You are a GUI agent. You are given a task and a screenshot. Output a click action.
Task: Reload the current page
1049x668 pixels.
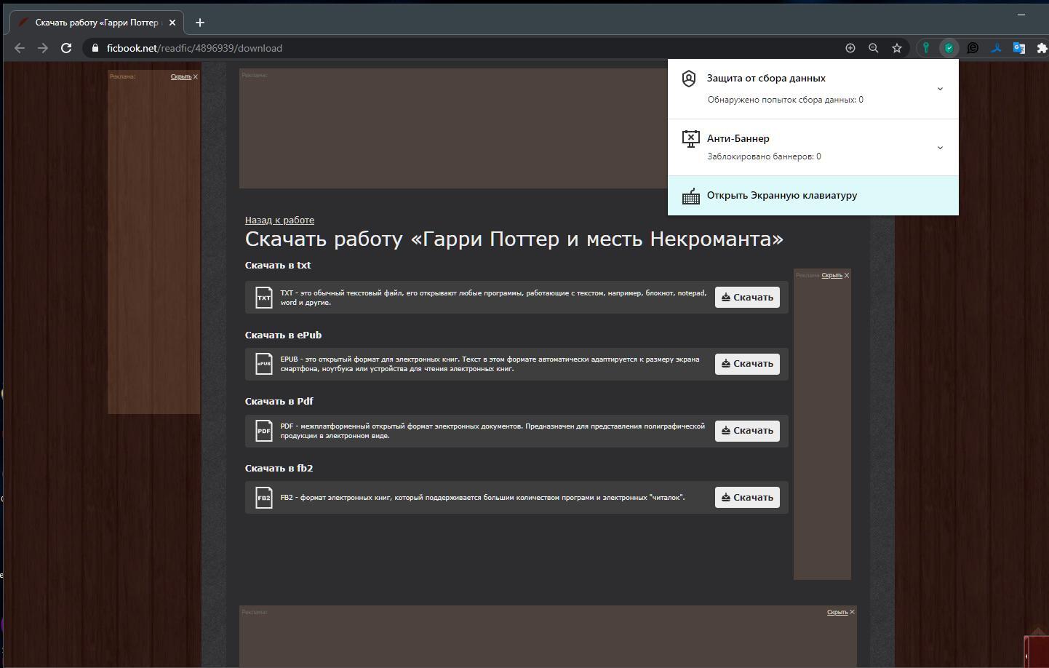66,48
